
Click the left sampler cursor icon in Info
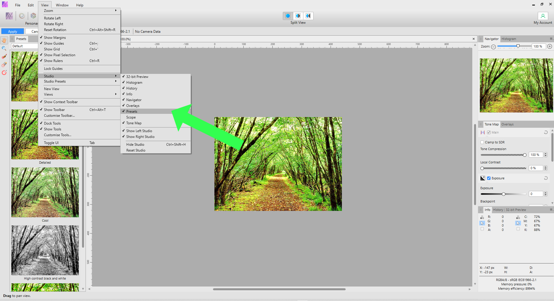(x=482, y=223)
